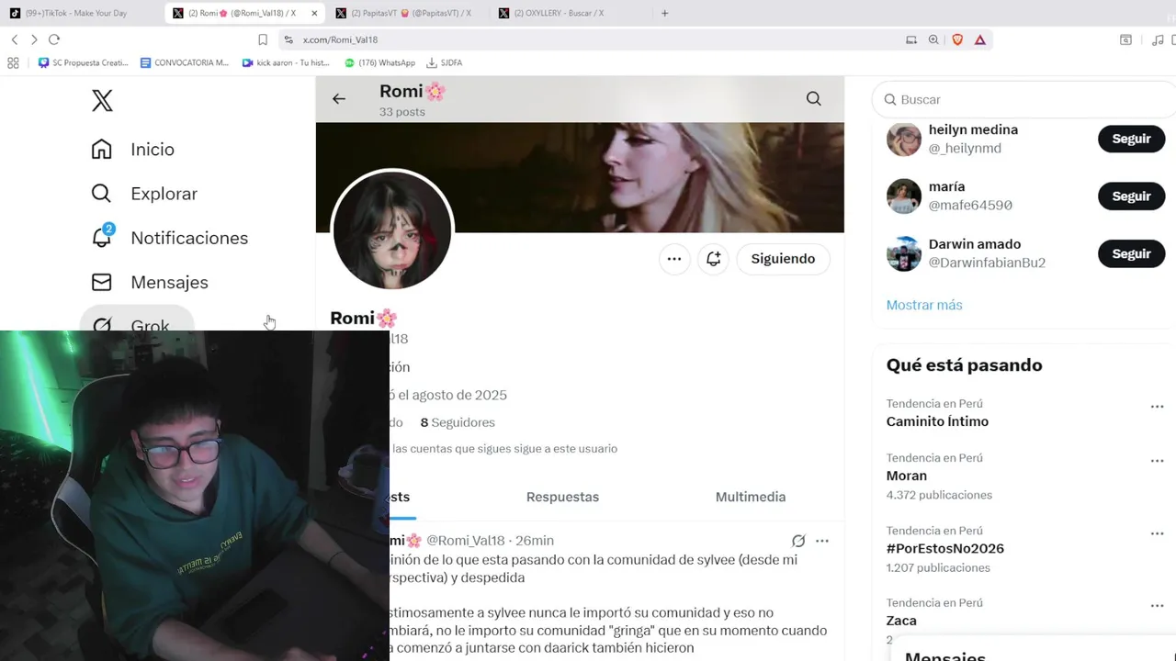Close the Romi browser tab

click(315, 13)
